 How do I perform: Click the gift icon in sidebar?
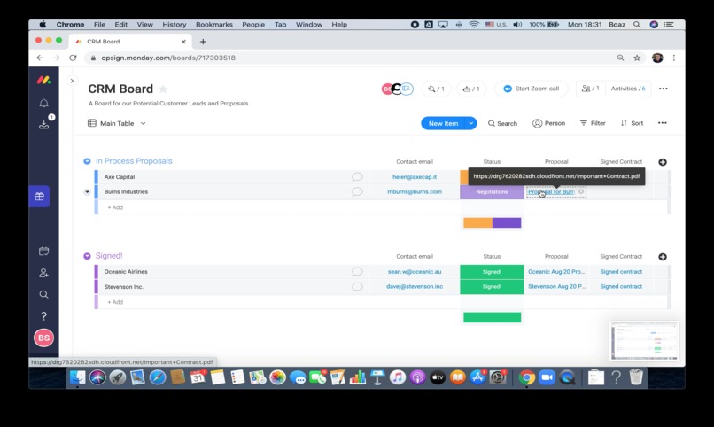click(x=40, y=196)
